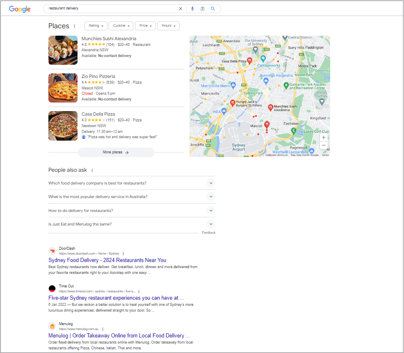Image resolution: width=404 pixels, height=353 pixels.
Task: Zoom out on the map
Action: (324, 145)
